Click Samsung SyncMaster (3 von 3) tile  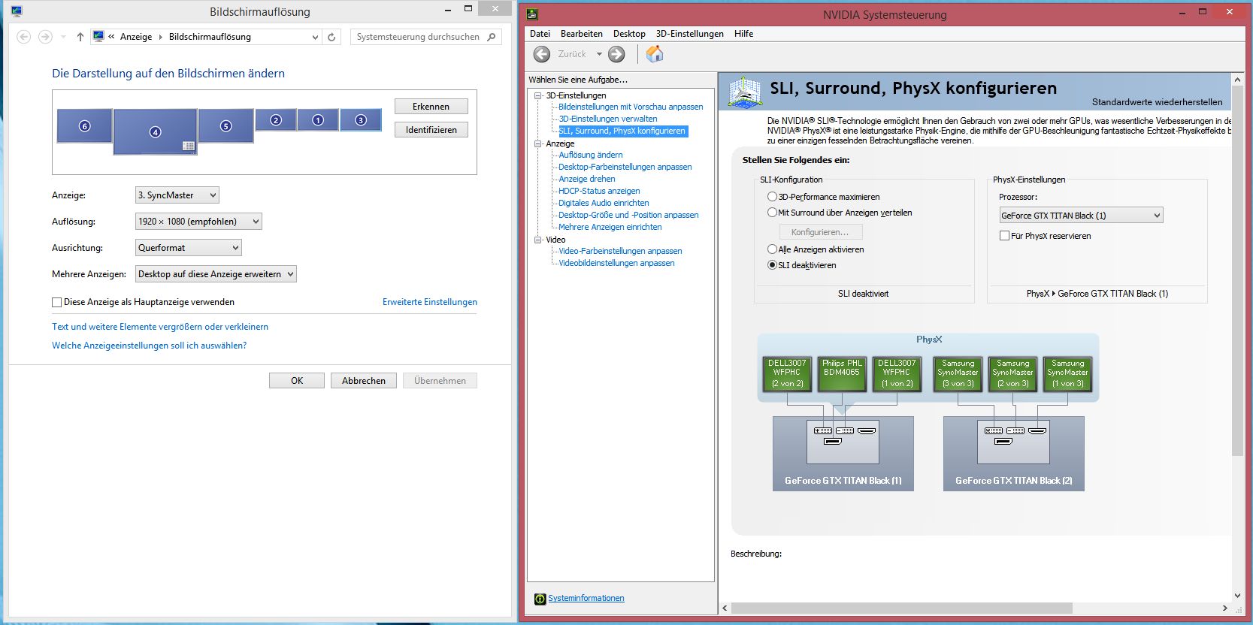(958, 373)
